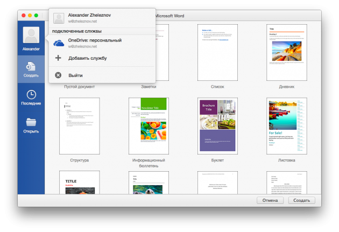This screenshot has width=339, height=232.
Task: Minimize the window with the yellow button
Action: point(30,16)
